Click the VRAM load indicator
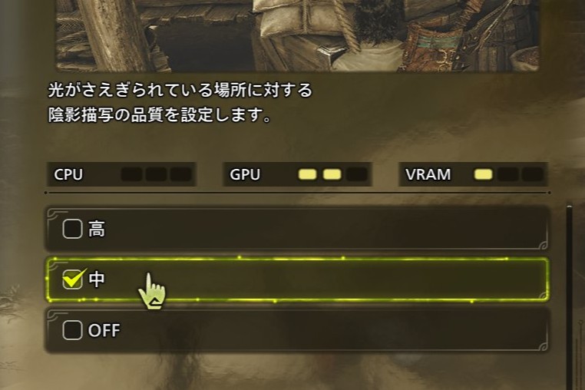 tap(473, 174)
